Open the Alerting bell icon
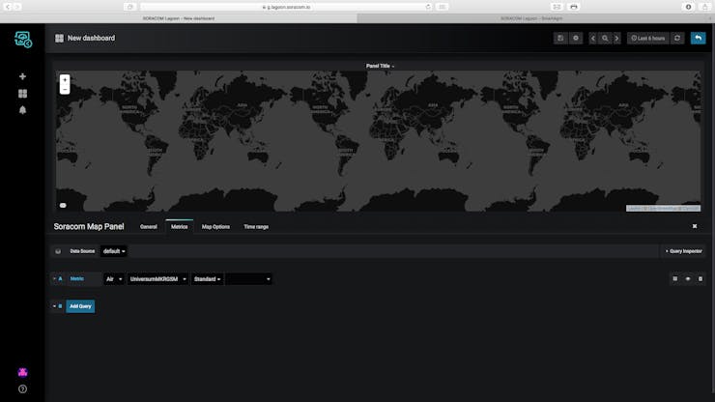715x402 pixels. (x=22, y=110)
